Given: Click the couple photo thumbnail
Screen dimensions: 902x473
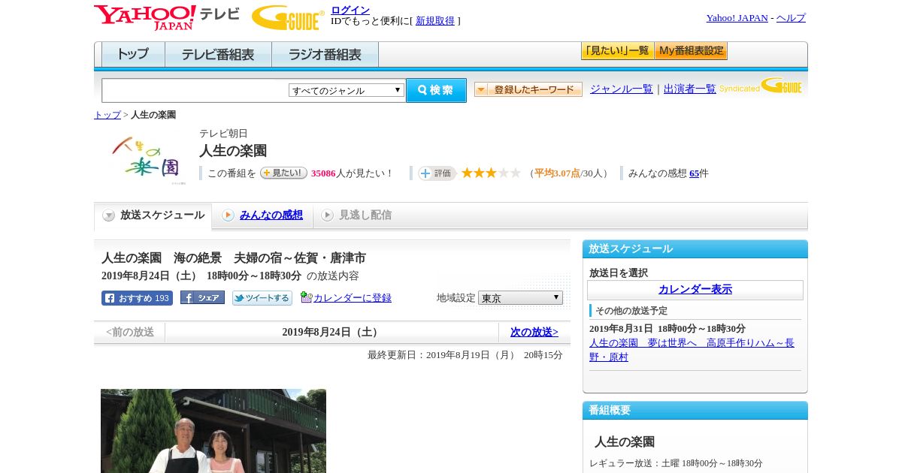Looking at the screenshot, I should coord(213,431).
